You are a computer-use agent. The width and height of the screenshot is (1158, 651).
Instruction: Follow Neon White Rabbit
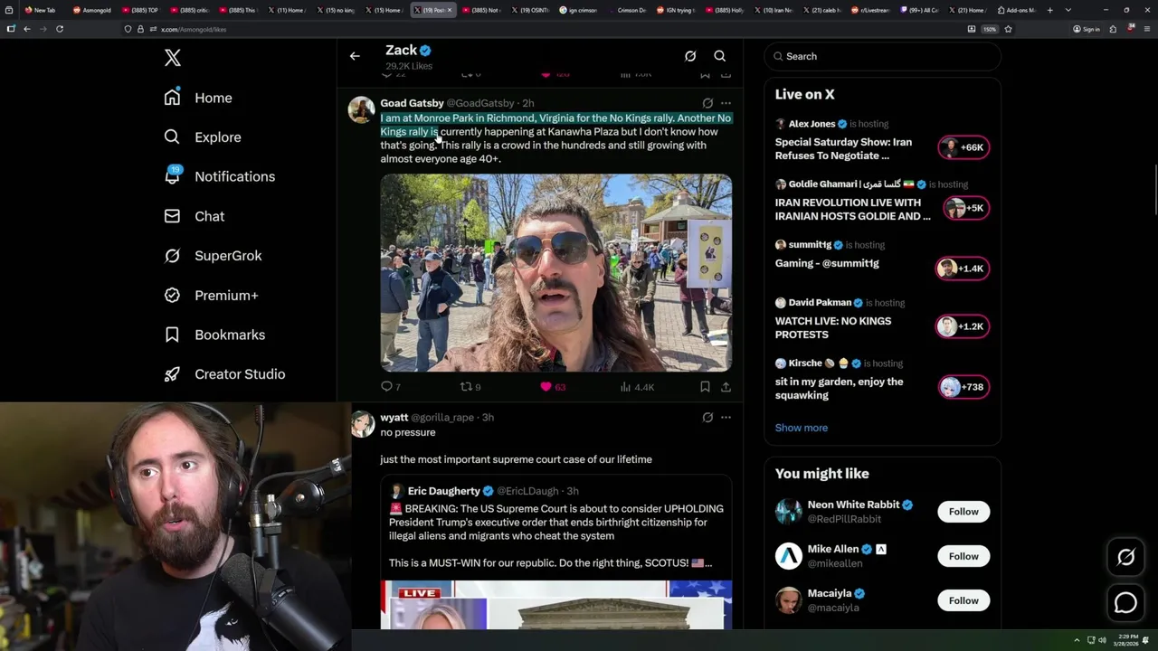click(x=963, y=512)
